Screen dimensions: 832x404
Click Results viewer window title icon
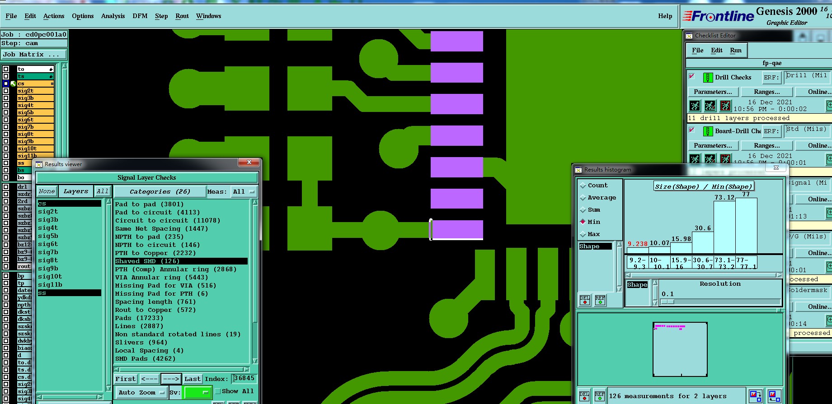click(x=39, y=164)
